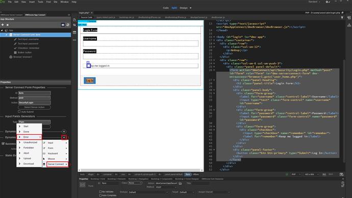
Task: Click the Username field in design view
Action: point(141,43)
